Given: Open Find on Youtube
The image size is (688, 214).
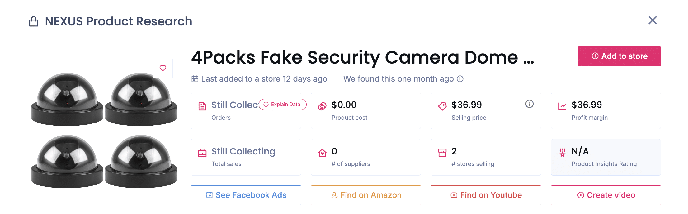Looking at the screenshot, I should pos(486,195).
